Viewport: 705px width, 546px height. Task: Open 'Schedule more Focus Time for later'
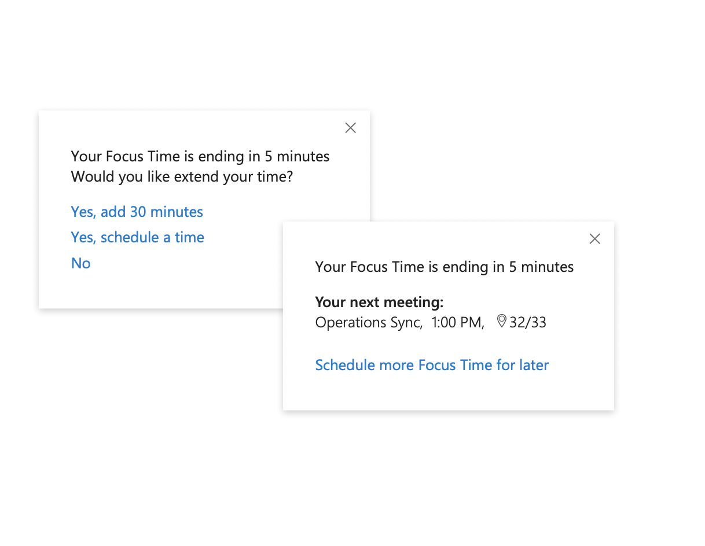[x=431, y=365]
